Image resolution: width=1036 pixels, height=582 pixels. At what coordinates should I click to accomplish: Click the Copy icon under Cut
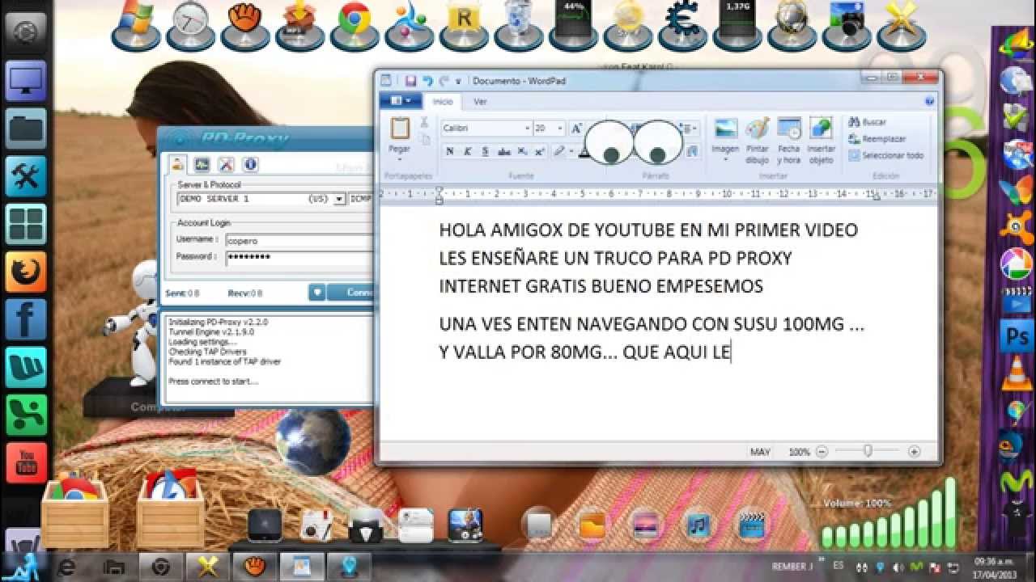[x=424, y=140]
